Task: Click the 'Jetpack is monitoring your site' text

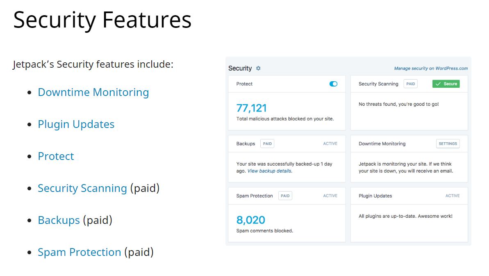Action: [406, 167]
